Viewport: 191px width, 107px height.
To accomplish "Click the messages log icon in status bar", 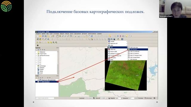I will 155,98.
